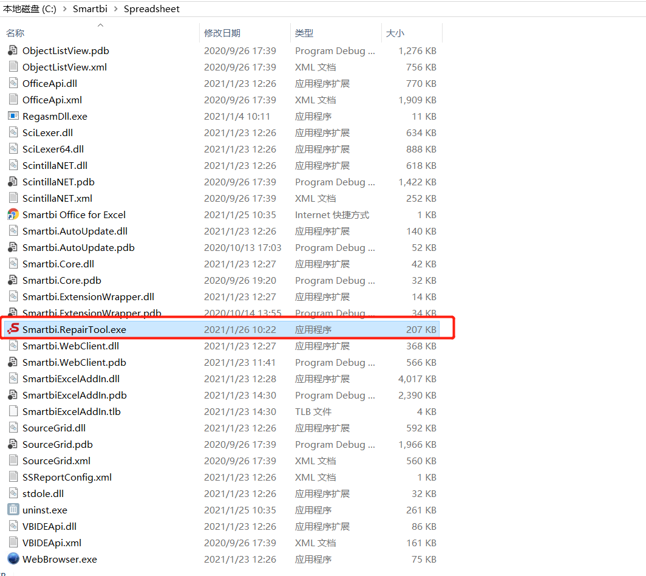This screenshot has height=576, width=646.
Task: Sort by the 修改日期 column header
Action: (222, 33)
